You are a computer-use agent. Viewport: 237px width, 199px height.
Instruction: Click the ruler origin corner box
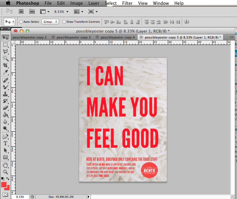[13, 42]
